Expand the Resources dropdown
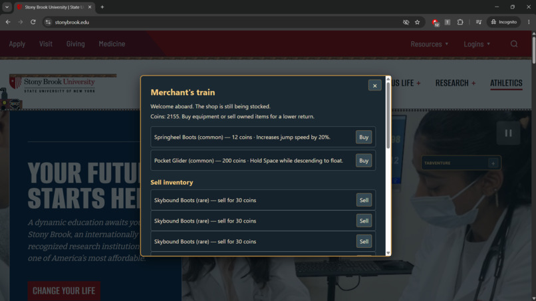The width and height of the screenshot is (536, 301). (430, 44)
